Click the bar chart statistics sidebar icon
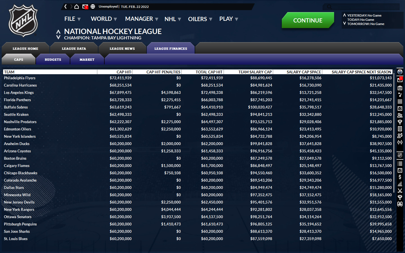This screenshot has width=405, height=253. pos(400,184)
